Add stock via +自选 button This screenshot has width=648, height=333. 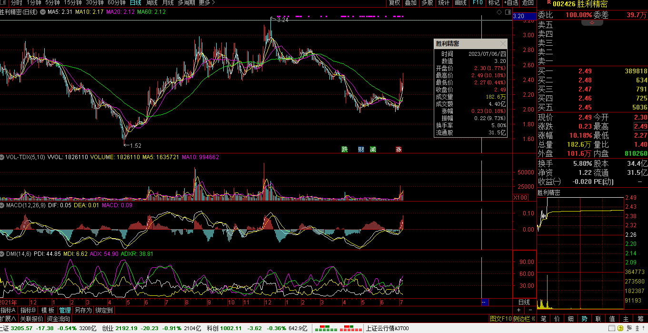click(511, 3)
